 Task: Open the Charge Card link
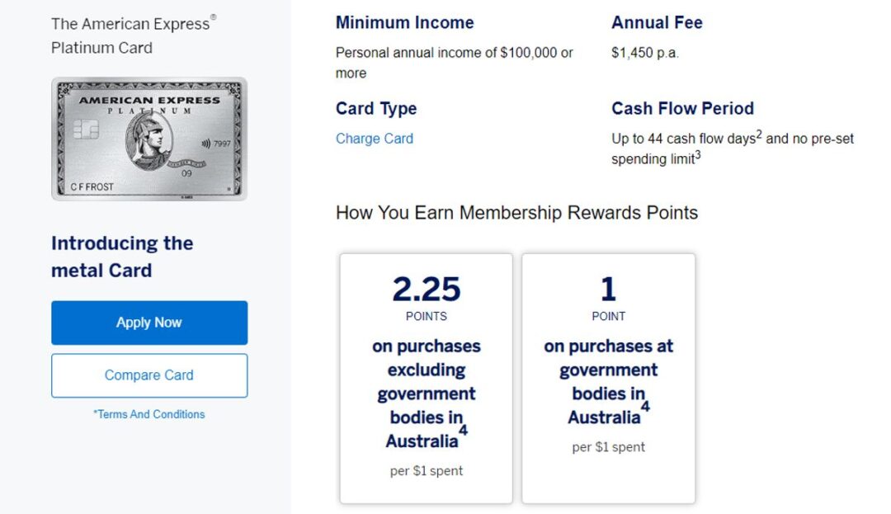pos(375,139)
